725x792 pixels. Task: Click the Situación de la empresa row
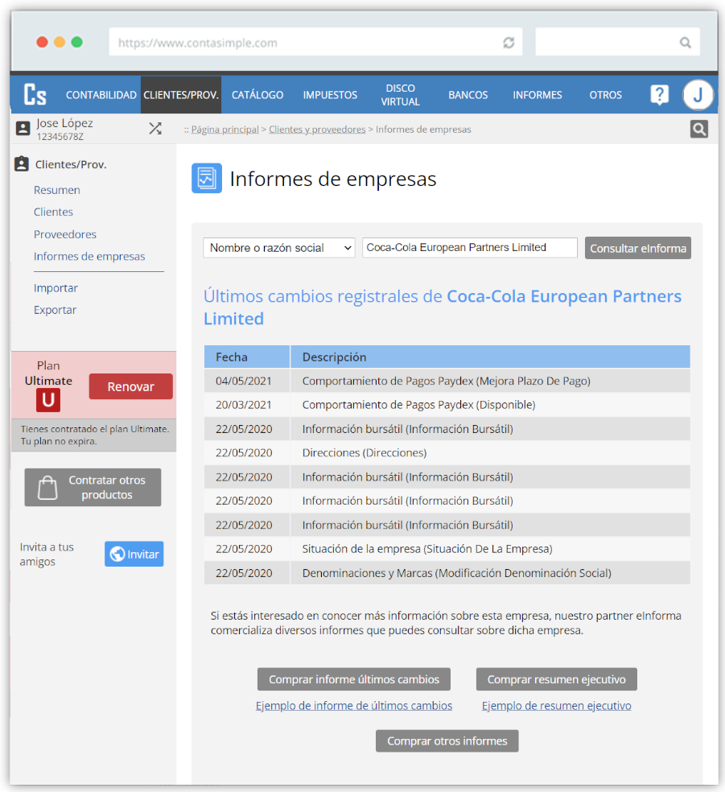pyautogui.click(x=447, y=549)
